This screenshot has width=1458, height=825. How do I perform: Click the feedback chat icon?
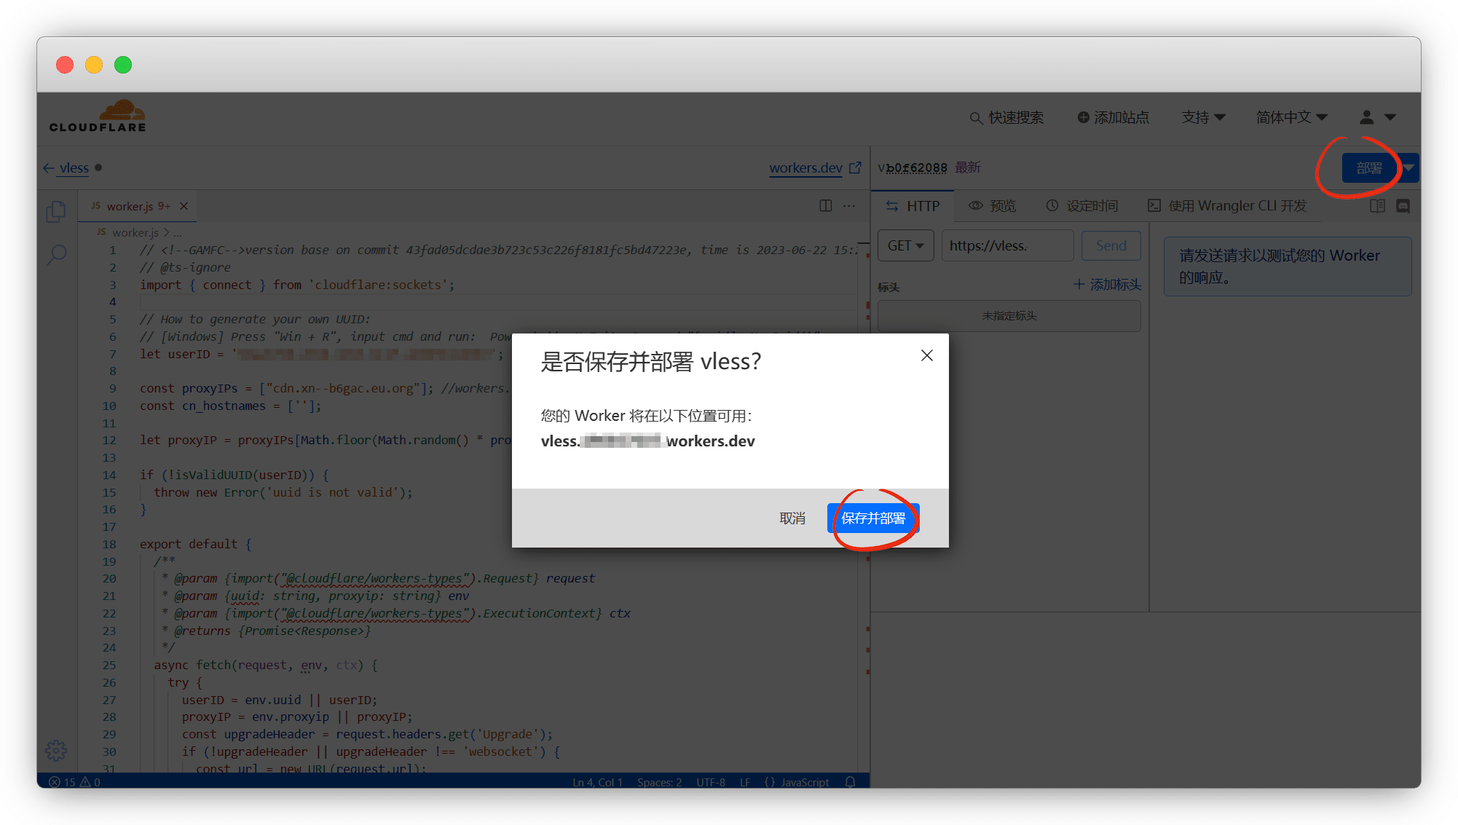point(1403,206)
